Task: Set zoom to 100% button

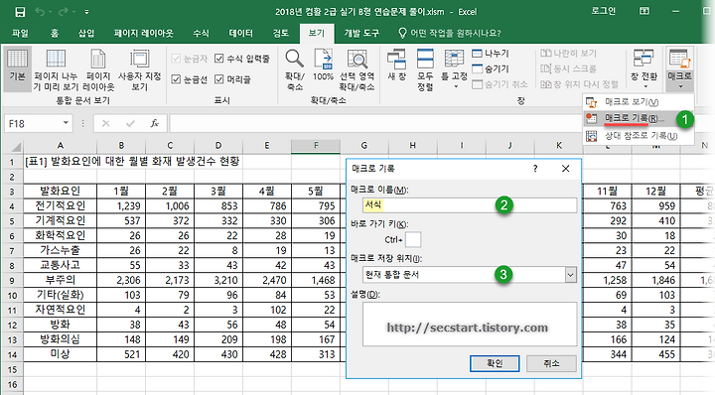Action: [x=323, y=66]
